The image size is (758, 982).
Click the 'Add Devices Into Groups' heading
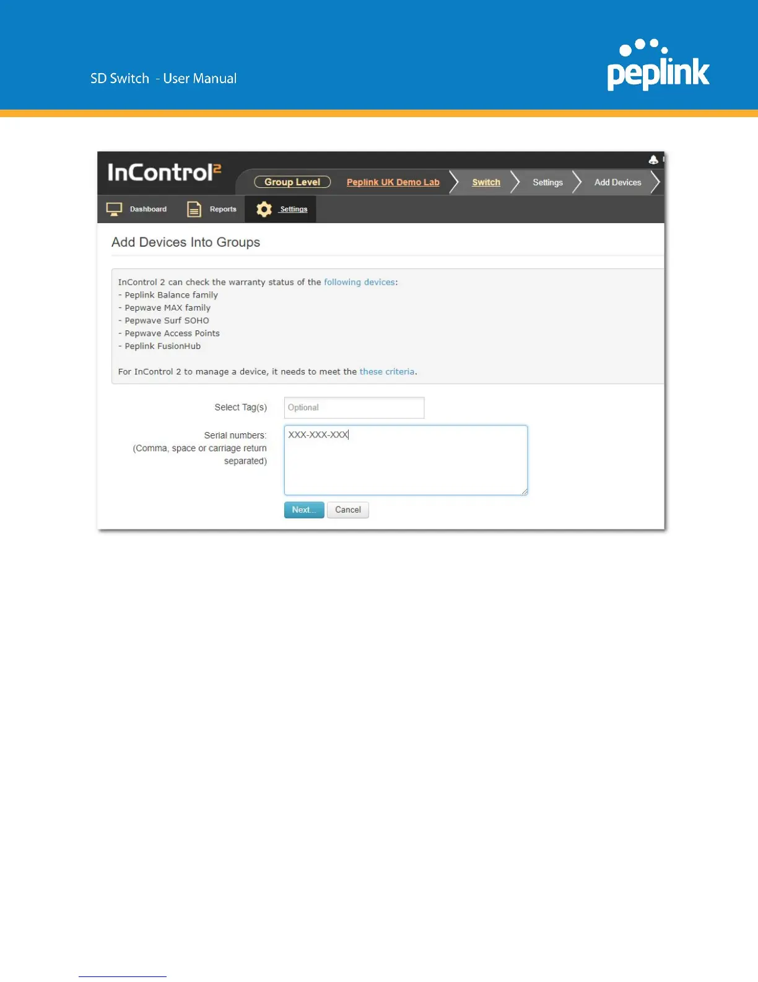tap(186, 242)
